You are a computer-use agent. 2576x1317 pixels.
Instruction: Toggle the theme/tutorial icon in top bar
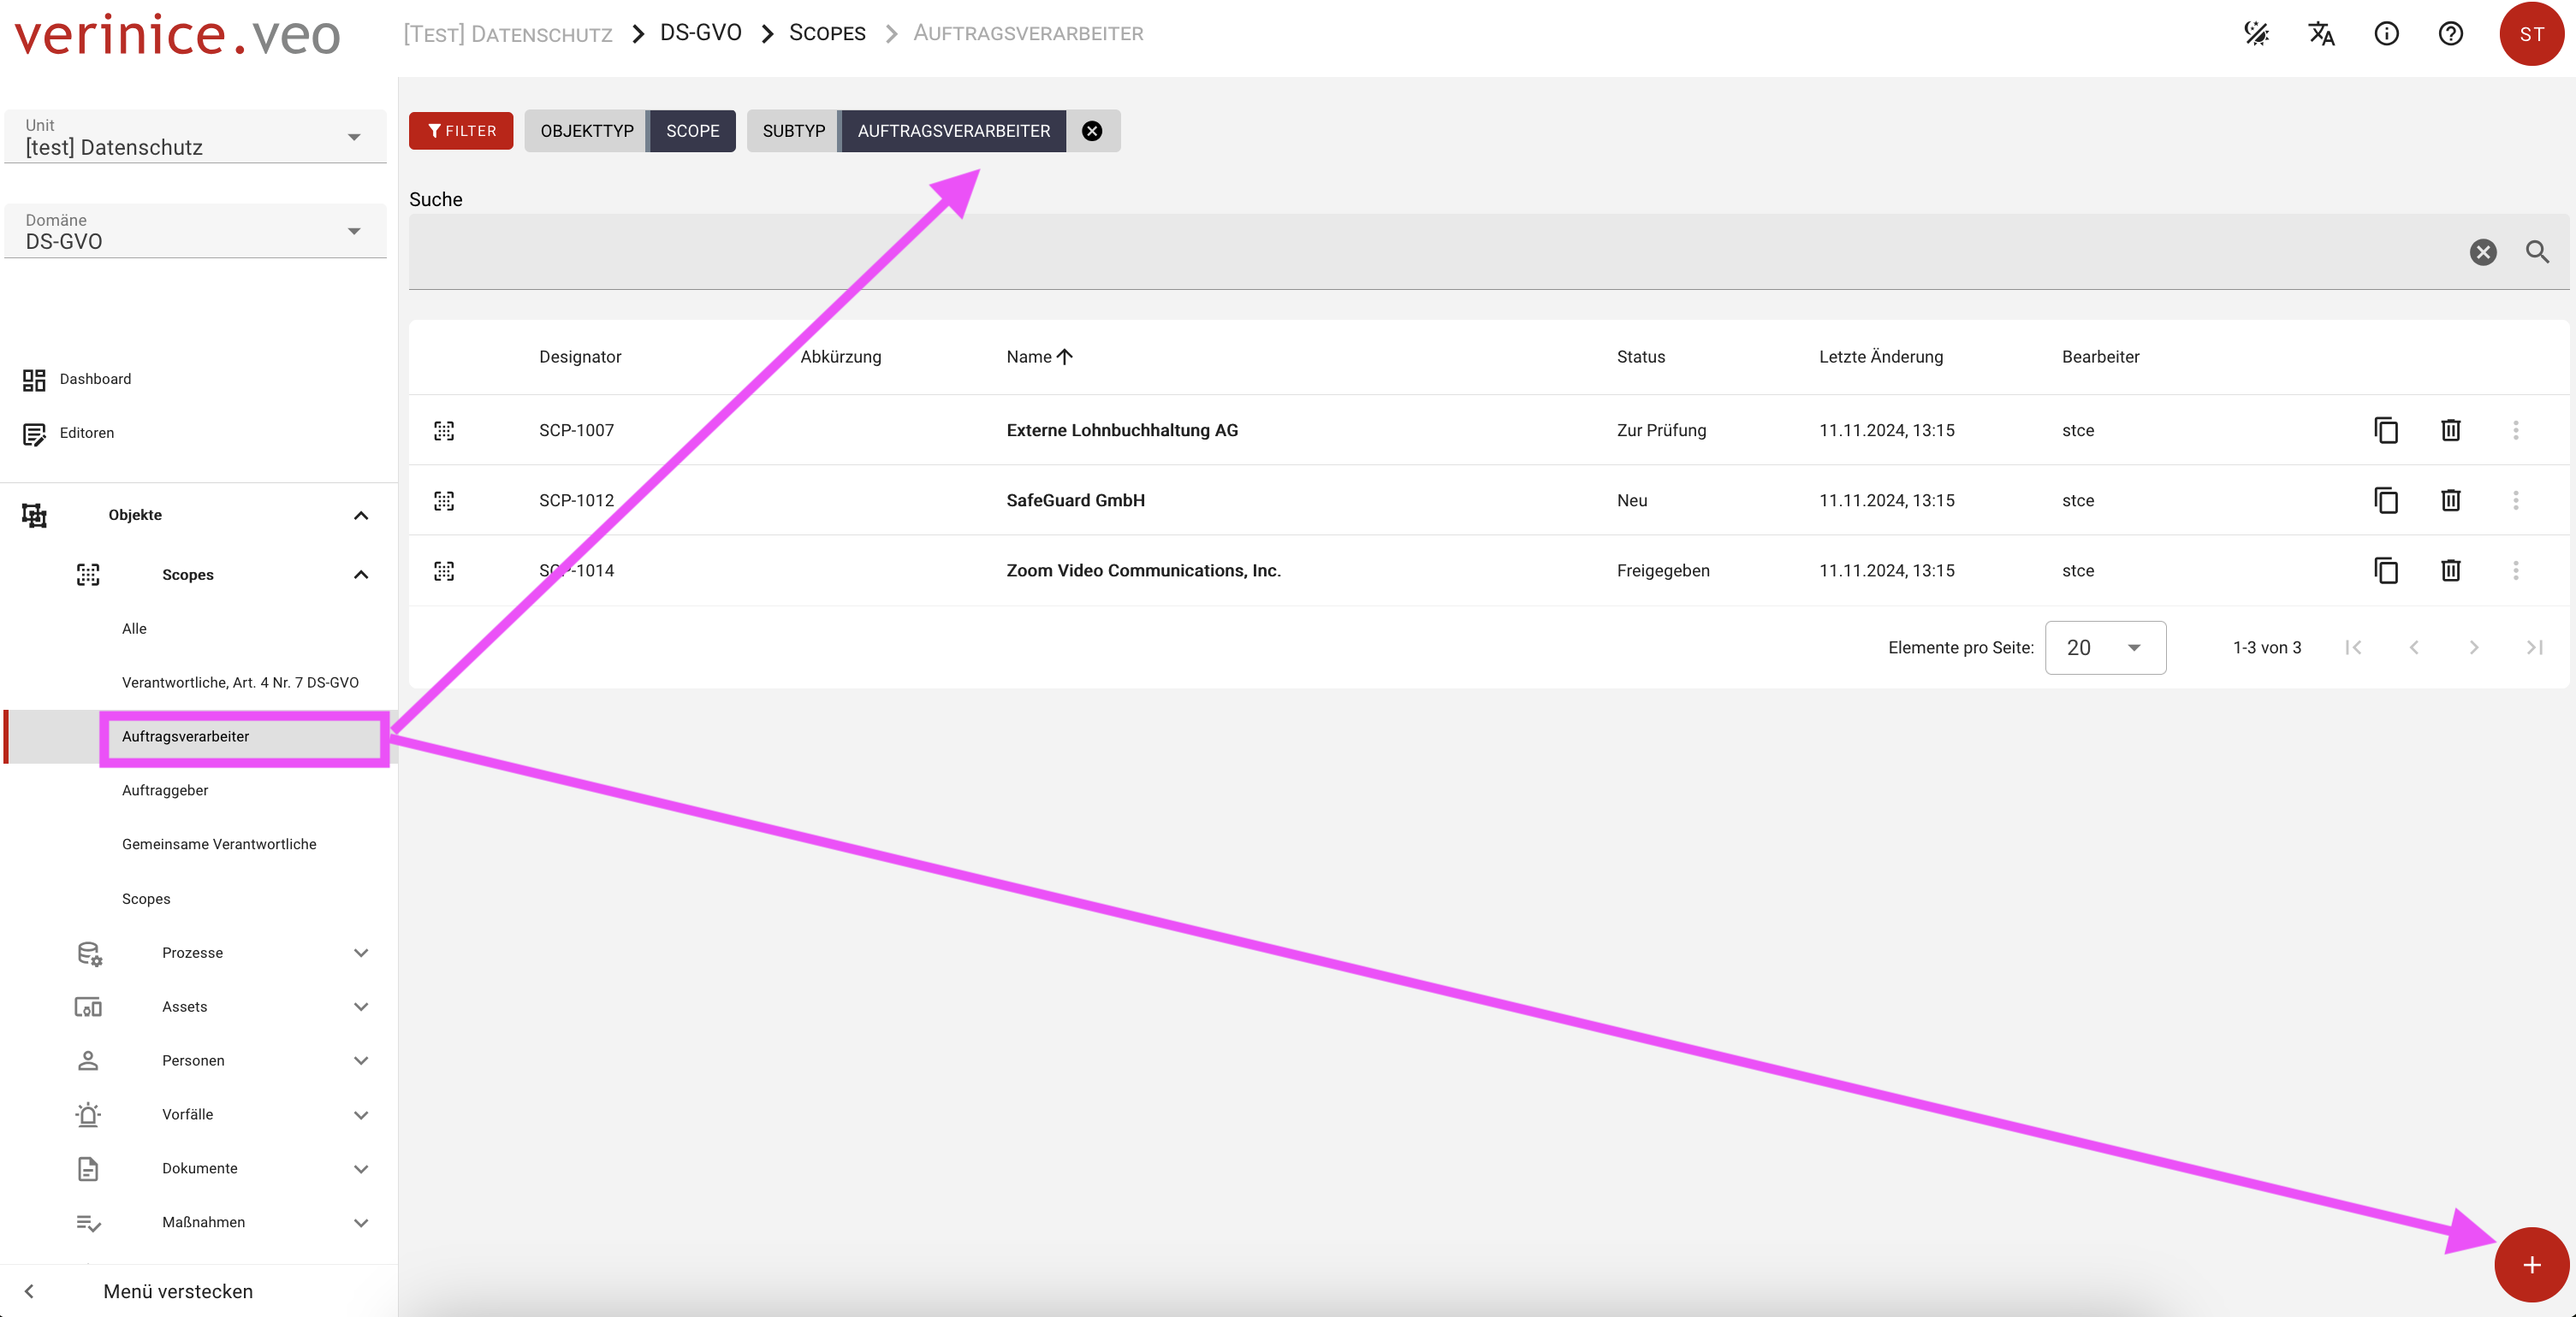click(2256, 34)
